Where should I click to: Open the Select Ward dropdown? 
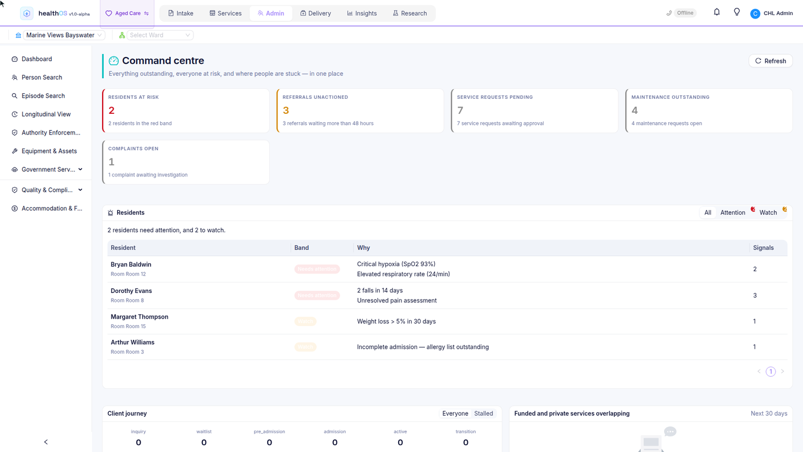click(x=160, y=35)
